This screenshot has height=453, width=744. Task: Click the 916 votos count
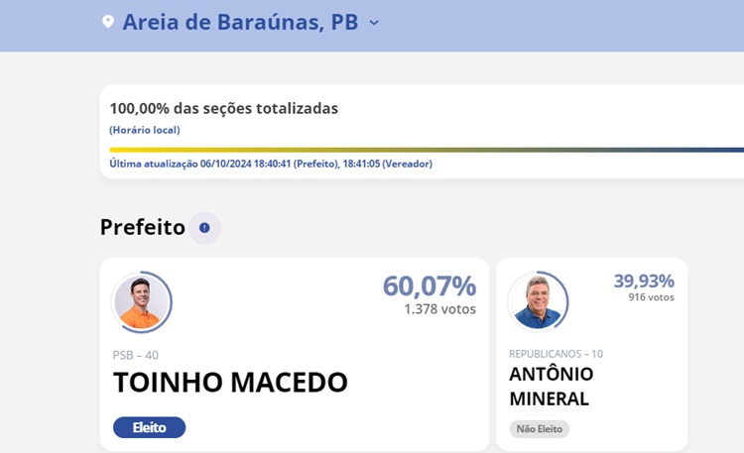click(x=651, y=297)
